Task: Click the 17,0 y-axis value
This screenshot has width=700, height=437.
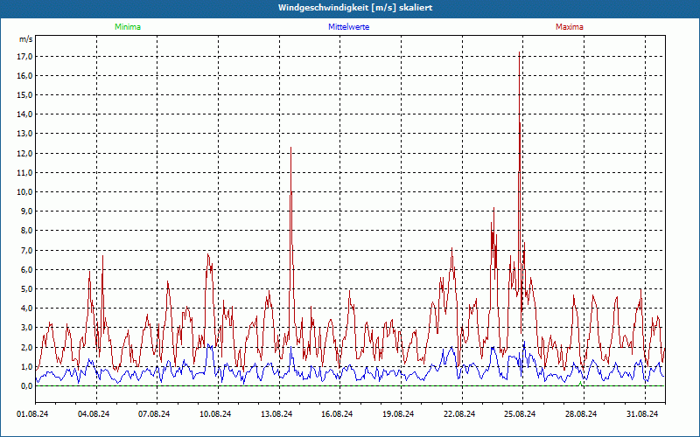Action: (25, 56)
